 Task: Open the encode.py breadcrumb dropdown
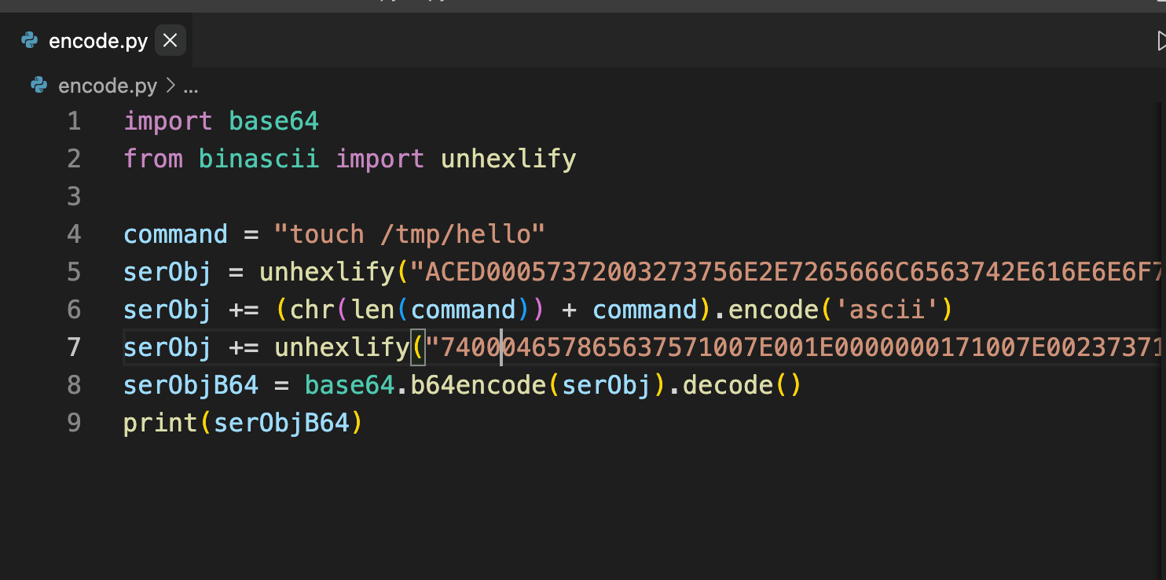(108, 86)
